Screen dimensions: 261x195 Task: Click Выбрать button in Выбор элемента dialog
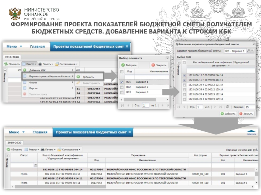pyautogui.click(x=129, y=65)
